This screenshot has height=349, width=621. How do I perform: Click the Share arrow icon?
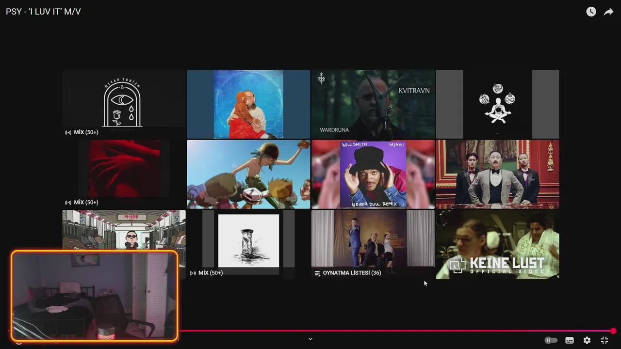pos(608,12)
